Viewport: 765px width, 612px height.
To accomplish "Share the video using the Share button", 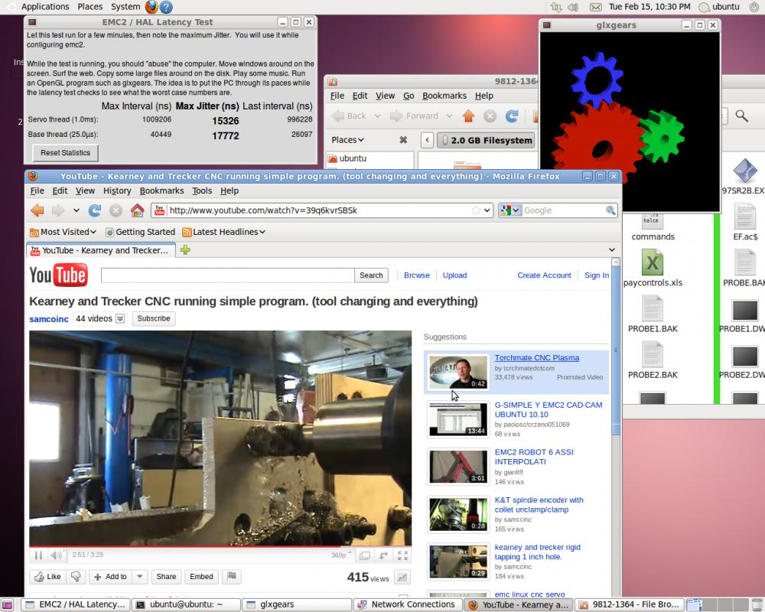I will [x=166, y=576].
